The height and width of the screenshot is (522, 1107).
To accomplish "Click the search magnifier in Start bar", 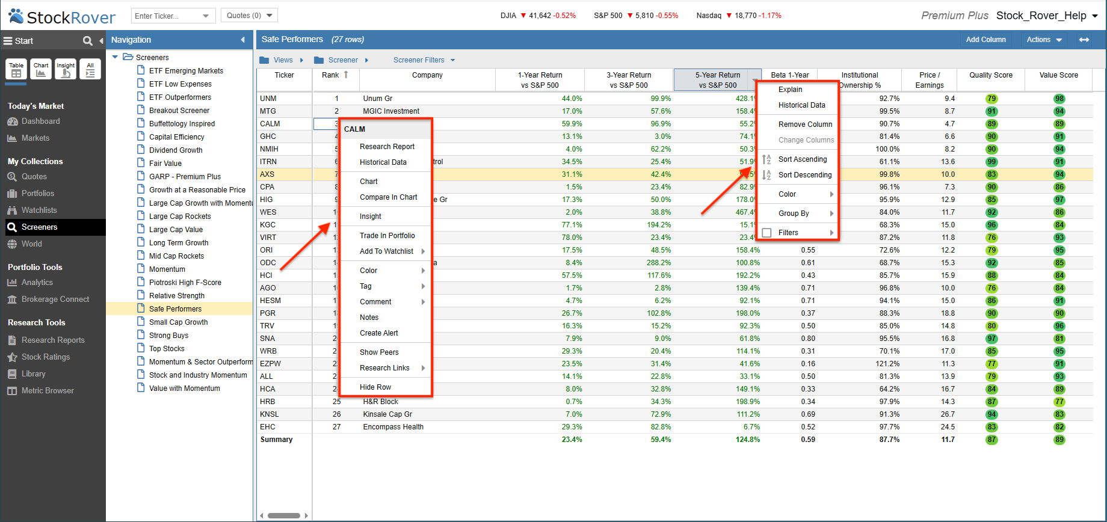I will coord(88,41).
